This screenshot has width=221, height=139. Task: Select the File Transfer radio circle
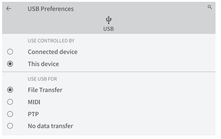click(10, 90)
